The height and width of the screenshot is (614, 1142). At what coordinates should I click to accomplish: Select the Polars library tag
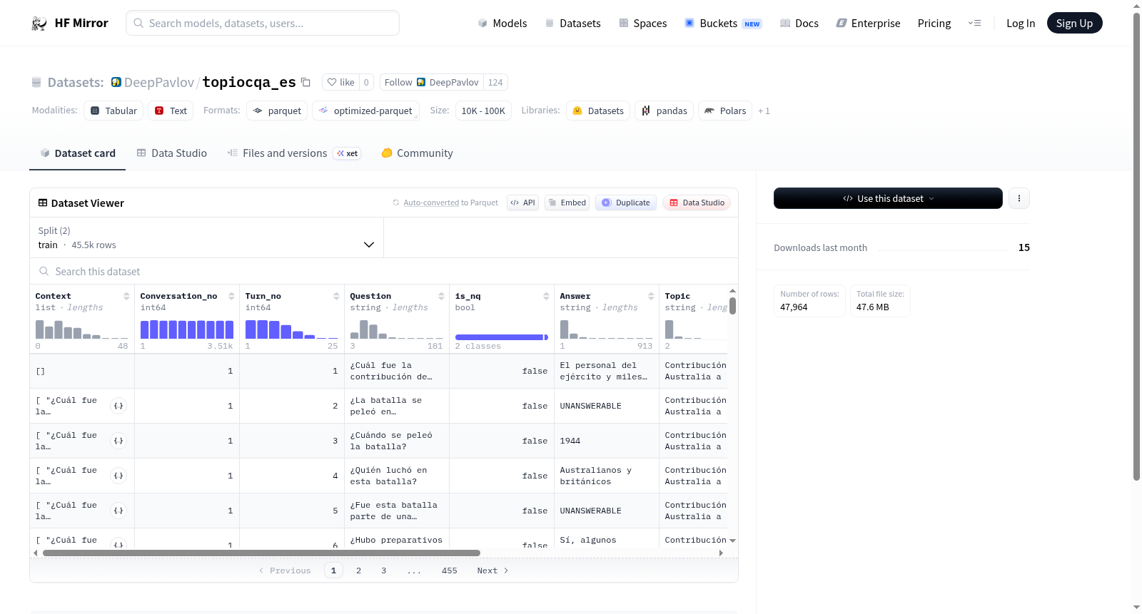tap(725, 111)
